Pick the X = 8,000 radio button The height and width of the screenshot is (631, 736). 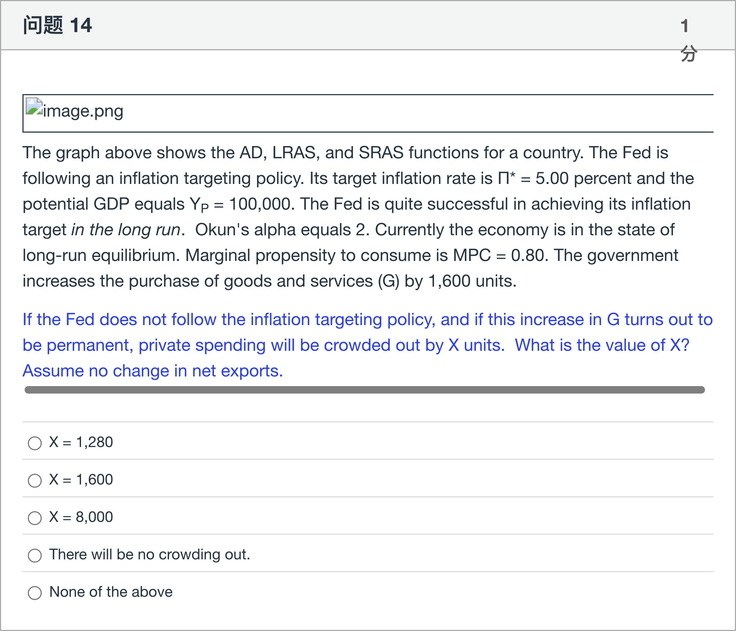[34, 518]
